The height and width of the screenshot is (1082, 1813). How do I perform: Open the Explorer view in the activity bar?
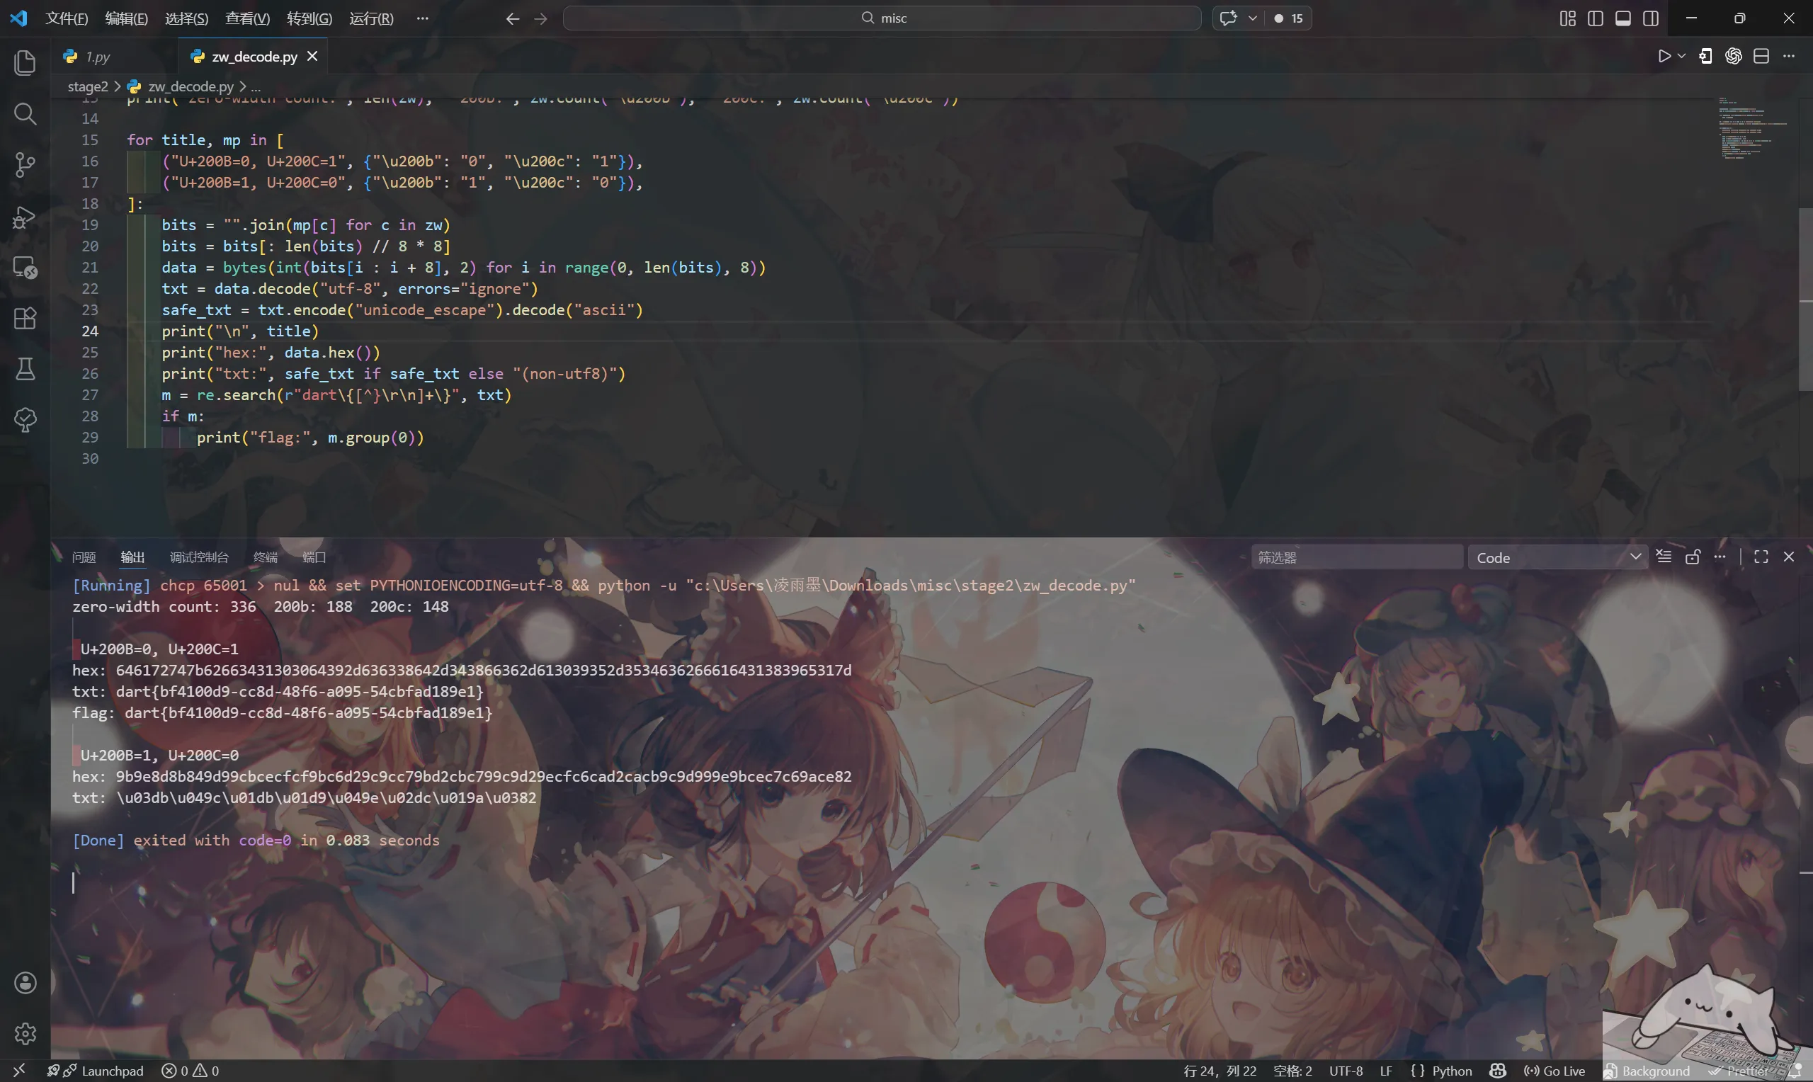25,63
